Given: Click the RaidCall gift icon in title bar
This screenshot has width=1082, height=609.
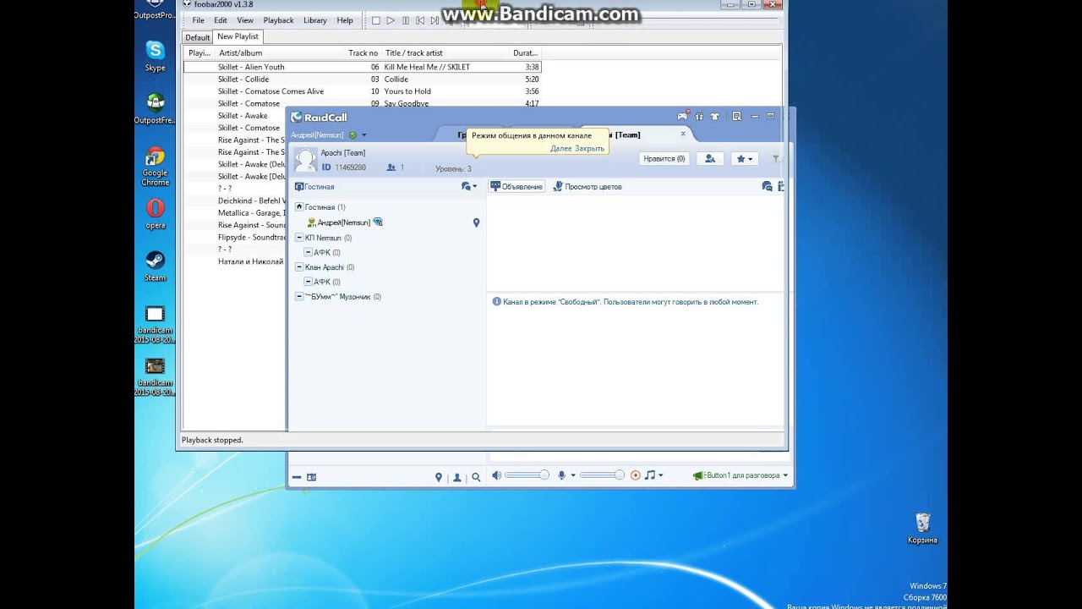Looking at the screenshot, I should (699, 117).
